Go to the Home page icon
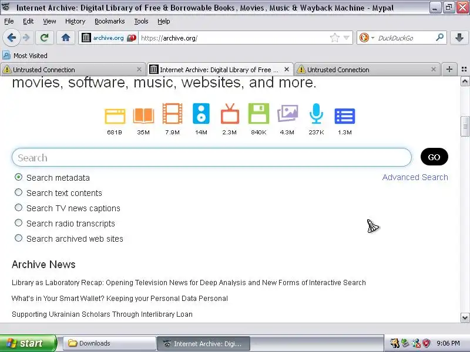The image size is (470, 352). tap(66, 38)
